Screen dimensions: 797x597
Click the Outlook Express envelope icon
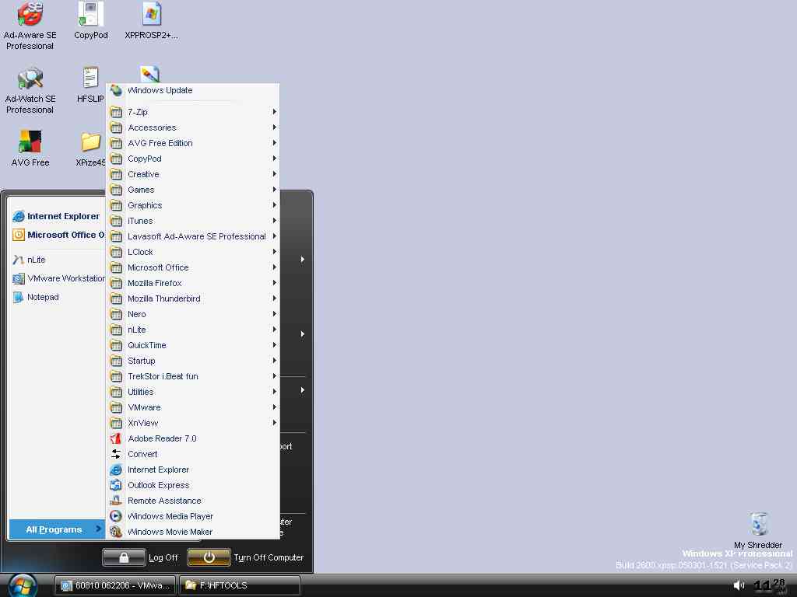(116, 485)
